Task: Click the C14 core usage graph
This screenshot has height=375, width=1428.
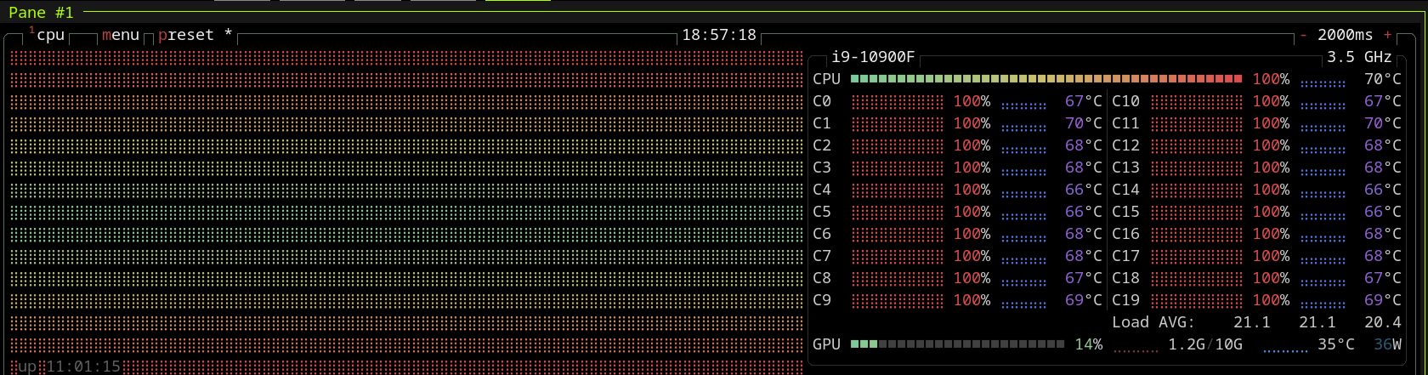Action: tap(1197, 190)
